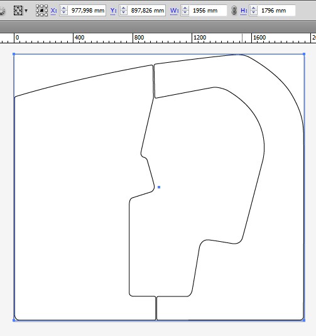Click the Y: label link
316x336 pixels.
click(113, 11)
